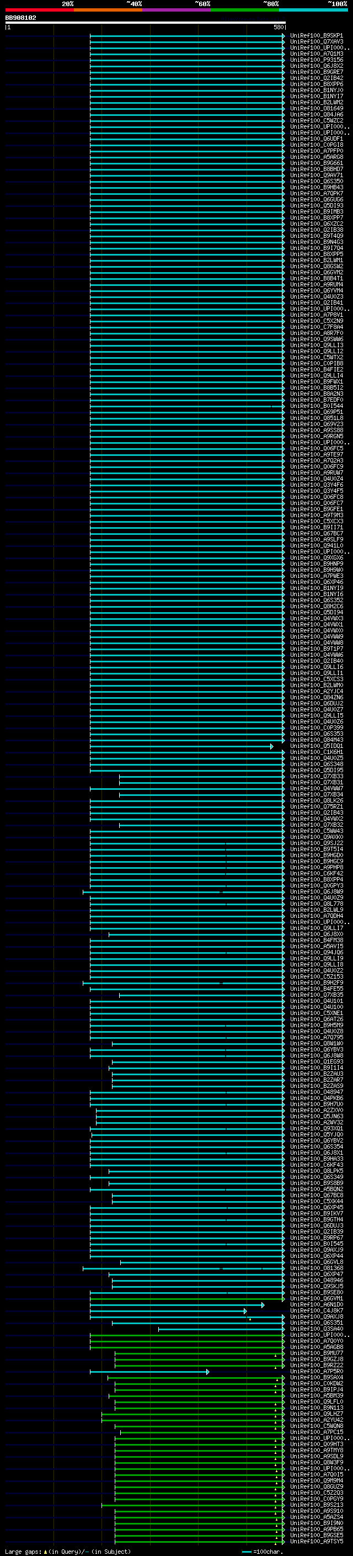The image size is (353, 1556).
Task: Click the UniRef100_Q6J8W9 hit label
Action: pos(317,891)
